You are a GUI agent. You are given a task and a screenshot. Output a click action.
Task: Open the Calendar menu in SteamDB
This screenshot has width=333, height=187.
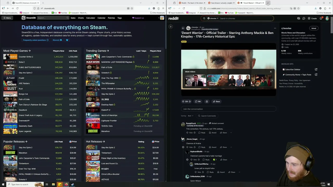[101, 18]
